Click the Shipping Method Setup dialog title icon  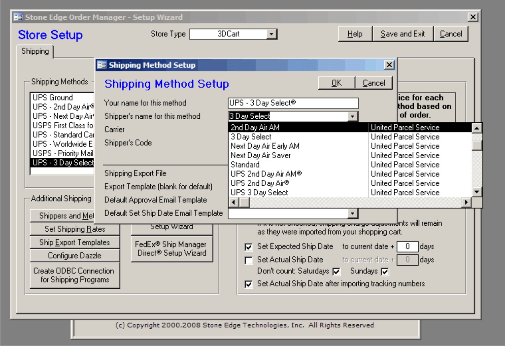pos(102,65)
